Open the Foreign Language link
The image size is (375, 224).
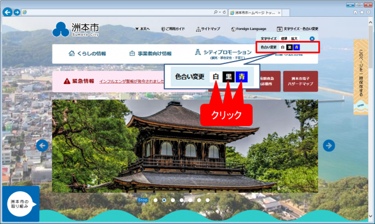249,29
